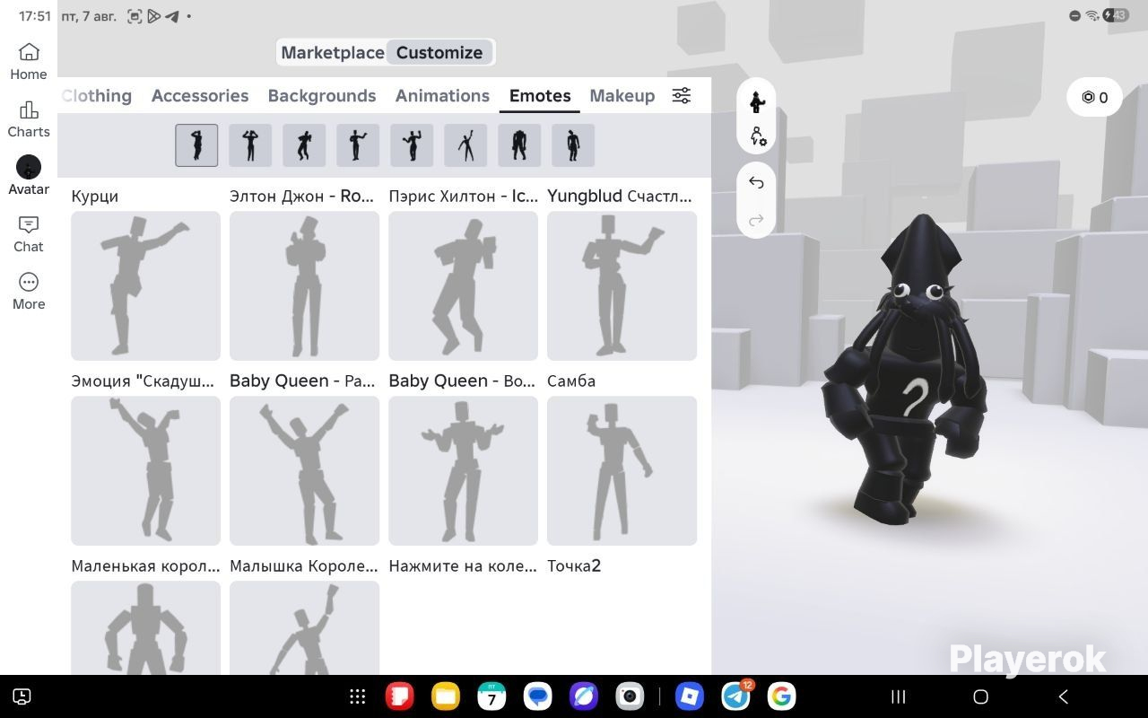Select emote slot 3
This screenshot has height=718, width=1148.
click(x=304, y=145)
